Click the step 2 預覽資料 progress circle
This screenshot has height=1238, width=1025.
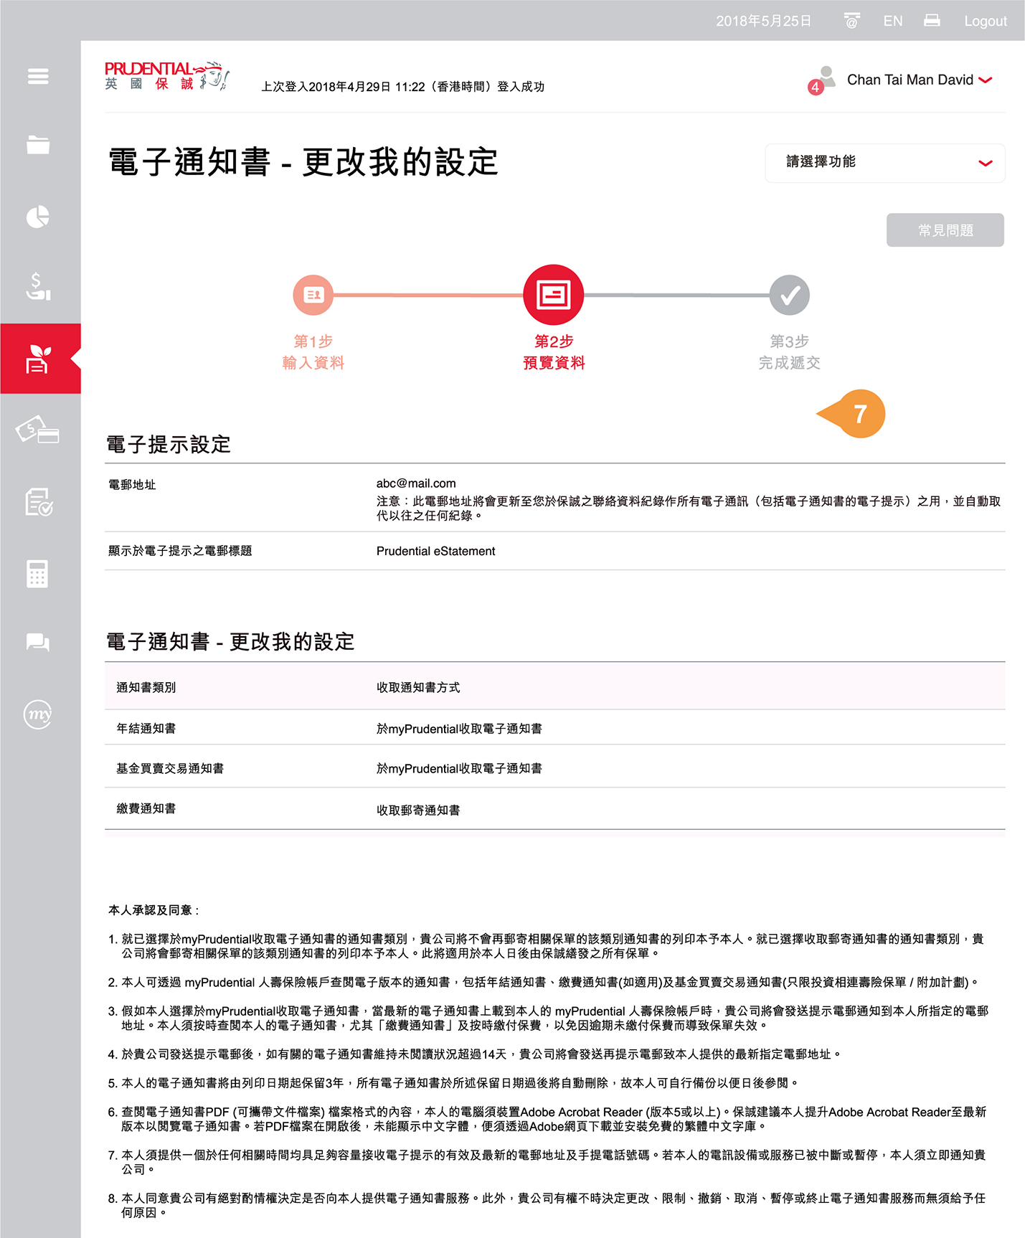[553, 295]
